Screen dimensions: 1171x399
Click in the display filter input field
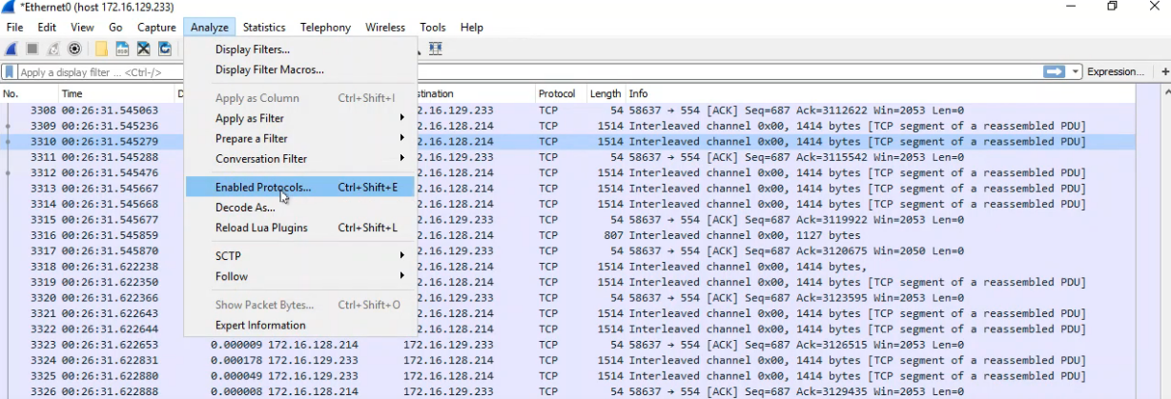coord(95,72)
